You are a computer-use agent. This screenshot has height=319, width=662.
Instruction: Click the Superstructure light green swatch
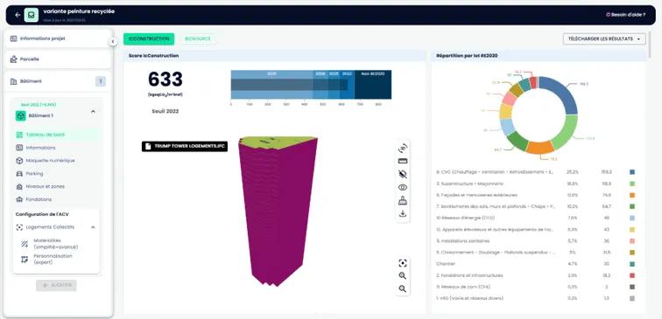click(632, 184)
